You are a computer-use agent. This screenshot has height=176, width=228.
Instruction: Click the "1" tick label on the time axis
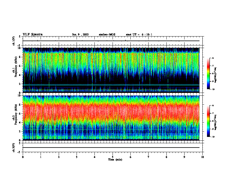point(41,157)
